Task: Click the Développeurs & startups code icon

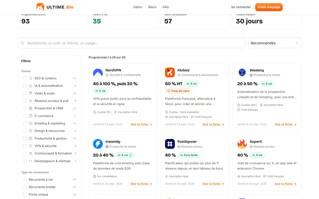Action: pyautogui.click(x=31, y=161)
